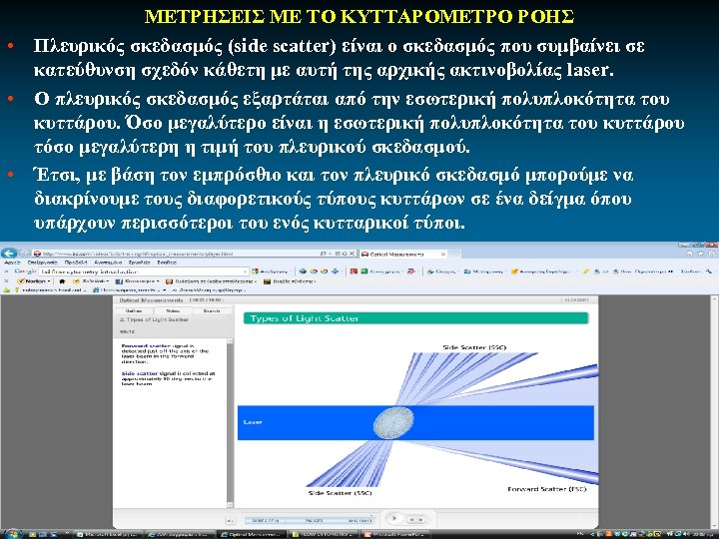
Task: Close the Optical Measurements browser tab
Action: [x=443, y=254]
